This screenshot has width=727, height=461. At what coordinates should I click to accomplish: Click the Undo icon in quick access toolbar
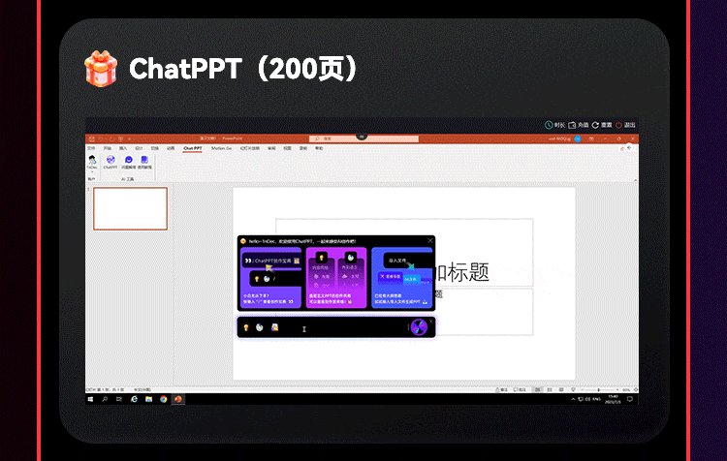(101, 138)
